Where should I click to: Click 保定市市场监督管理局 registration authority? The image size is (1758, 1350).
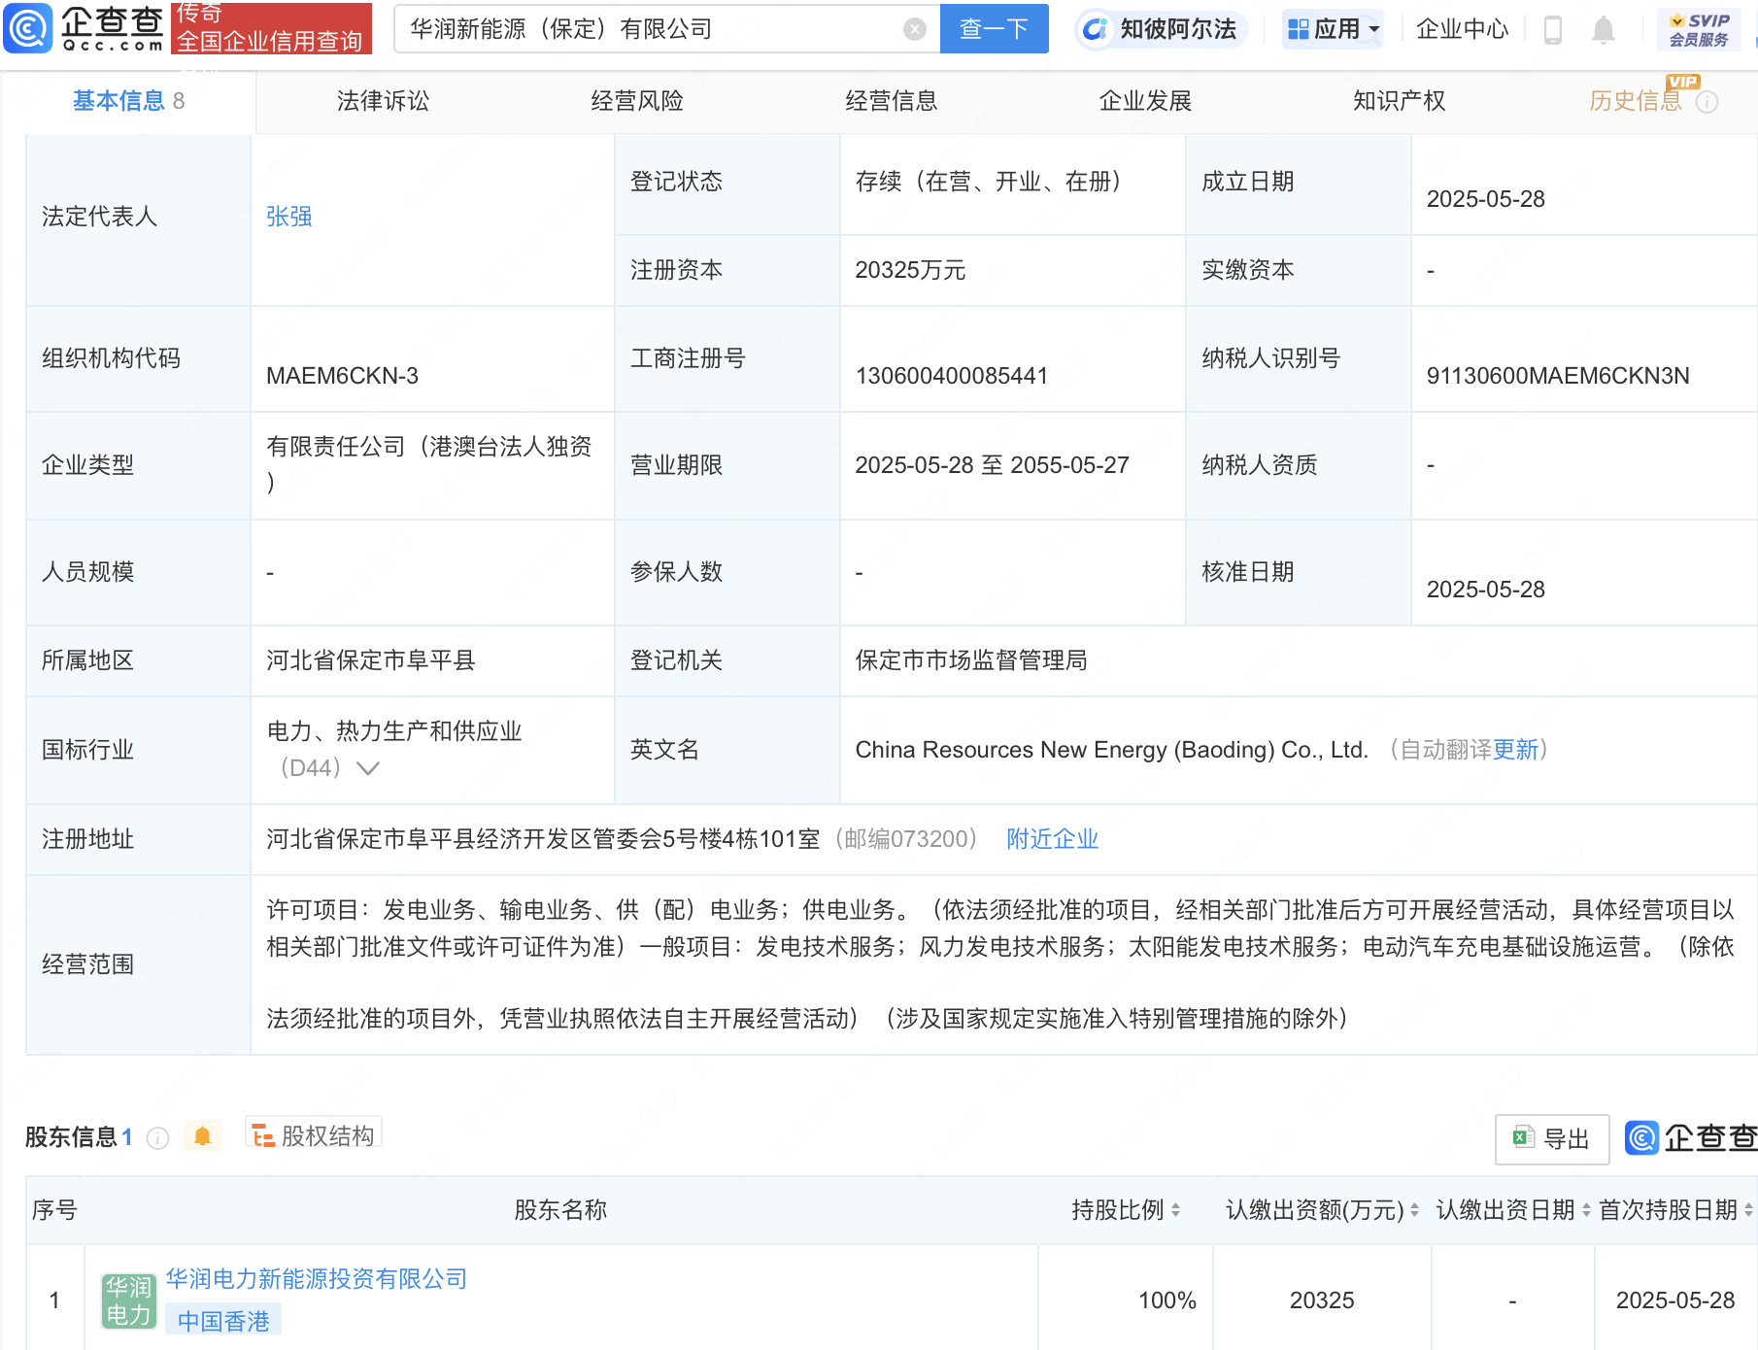coord(971,660)
